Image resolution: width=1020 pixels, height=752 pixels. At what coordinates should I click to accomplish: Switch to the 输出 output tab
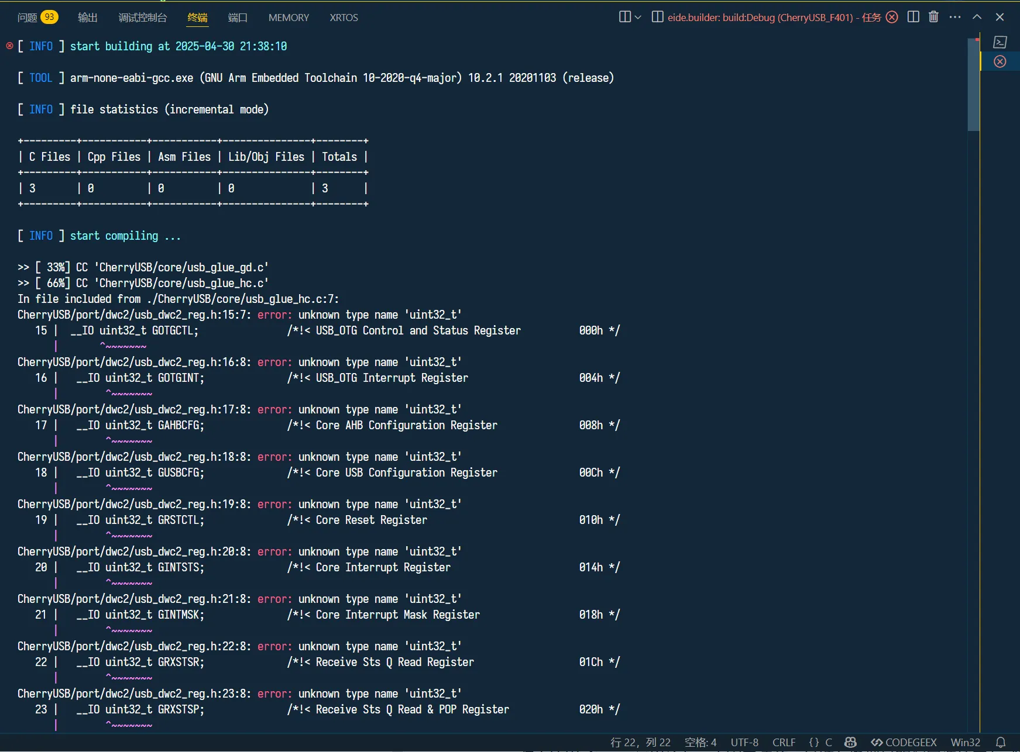(88, 18)
